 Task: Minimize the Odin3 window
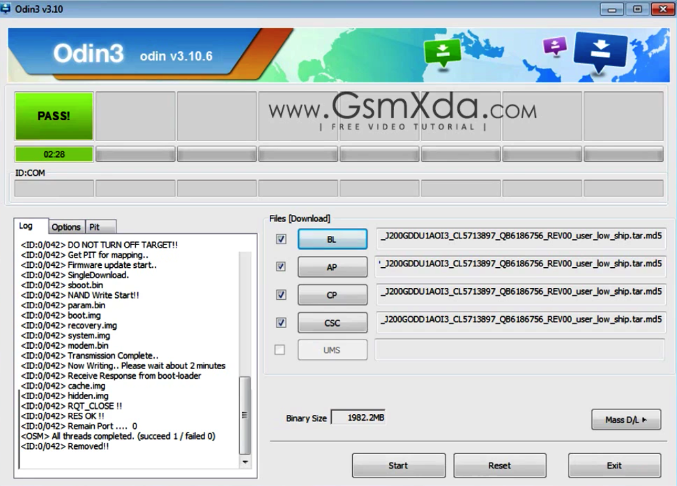[x=612, y=9]
